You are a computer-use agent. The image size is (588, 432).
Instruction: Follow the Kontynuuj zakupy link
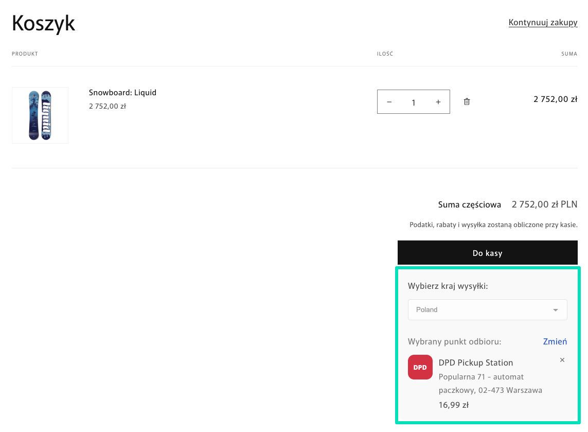543,23
